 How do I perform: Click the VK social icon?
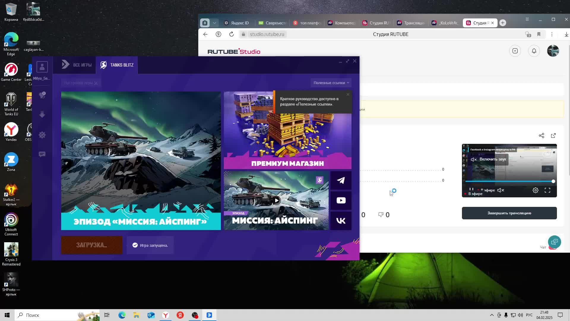(341, 221)
